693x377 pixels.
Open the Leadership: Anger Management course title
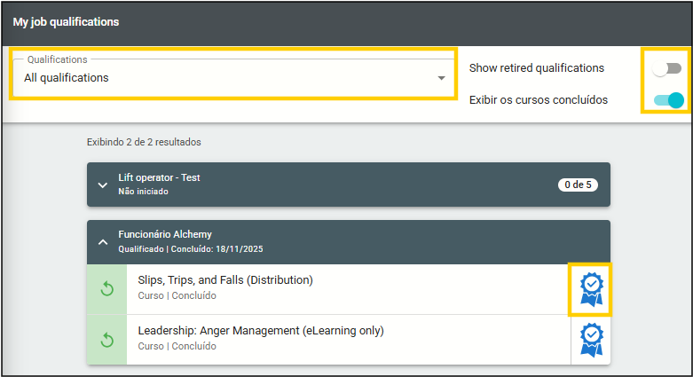click(x=260, y=331)
